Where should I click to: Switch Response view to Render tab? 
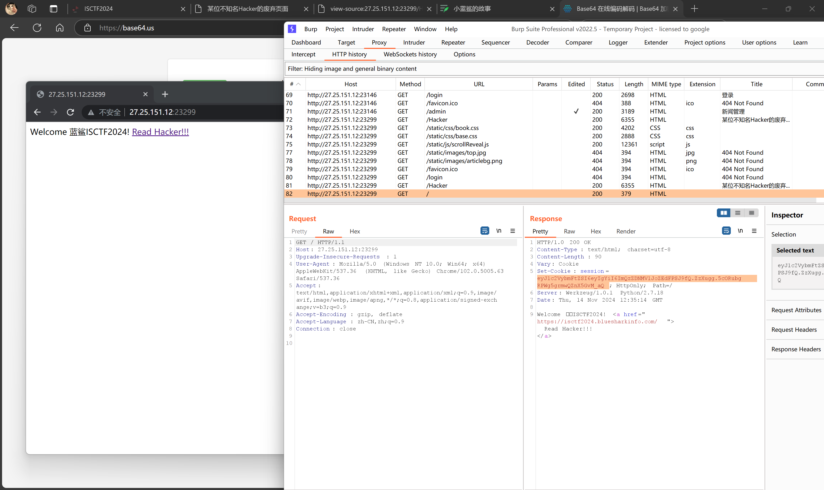coord(625,231)
